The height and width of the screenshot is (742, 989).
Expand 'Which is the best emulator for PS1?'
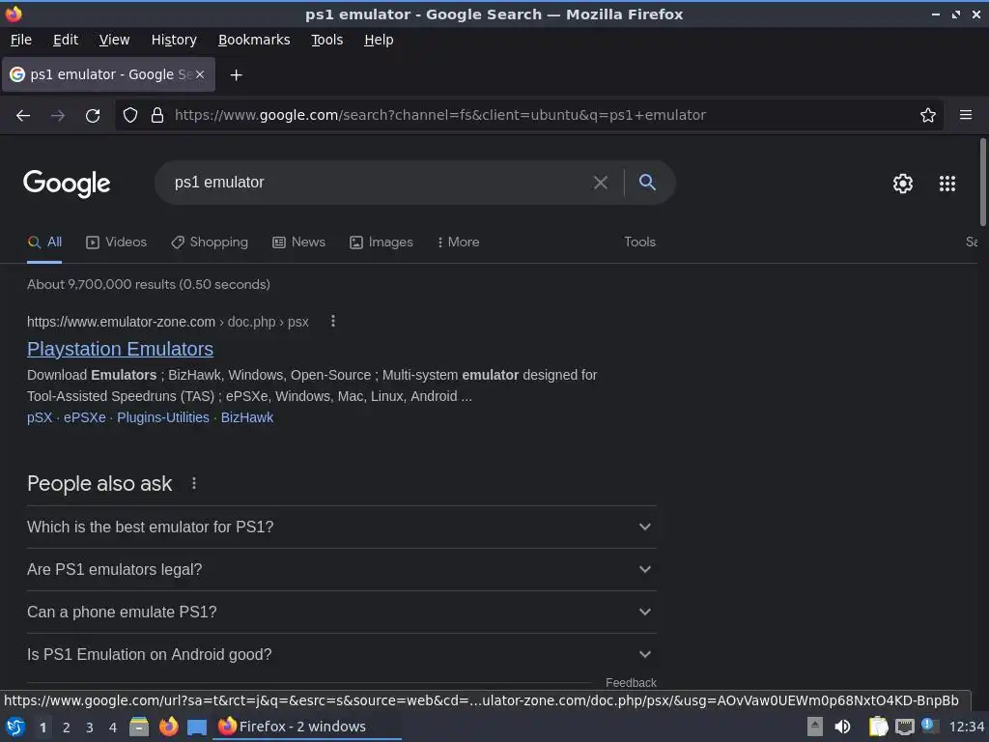(341, 527)
